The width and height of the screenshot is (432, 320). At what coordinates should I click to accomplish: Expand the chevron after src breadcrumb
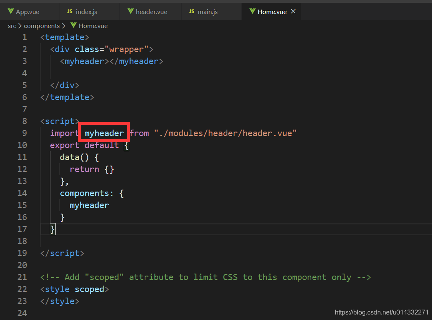tap(20, 26)
